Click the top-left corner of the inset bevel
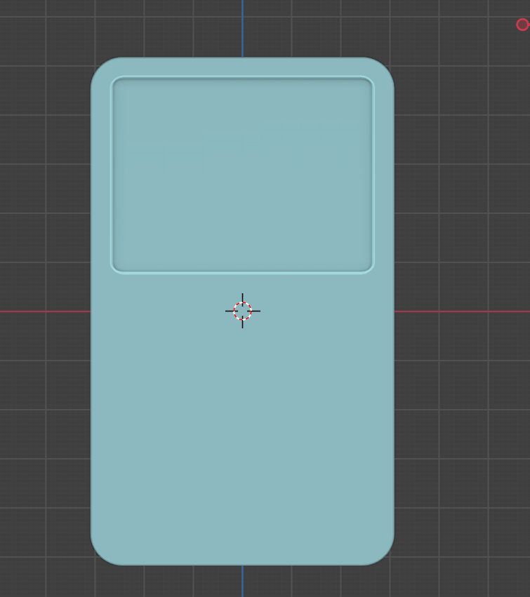The height and width of the screenshot is (597, 530). (116, 81)
